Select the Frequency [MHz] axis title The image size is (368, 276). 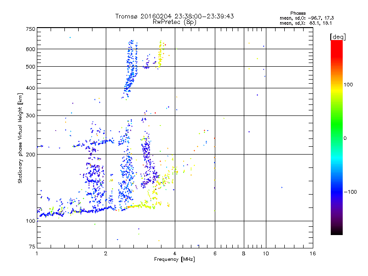click(x=174, y=259)
